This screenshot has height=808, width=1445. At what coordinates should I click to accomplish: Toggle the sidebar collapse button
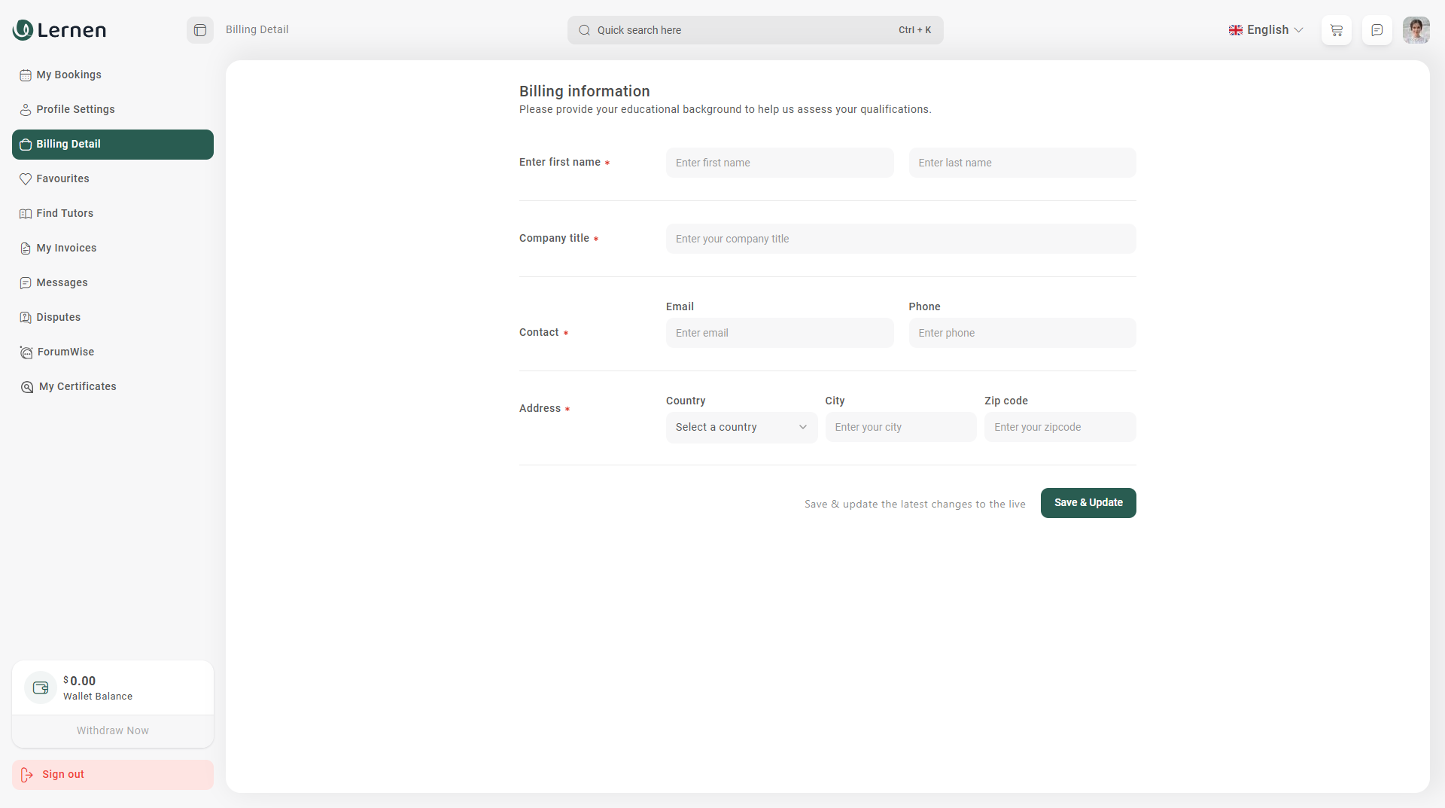coord(199,30)
